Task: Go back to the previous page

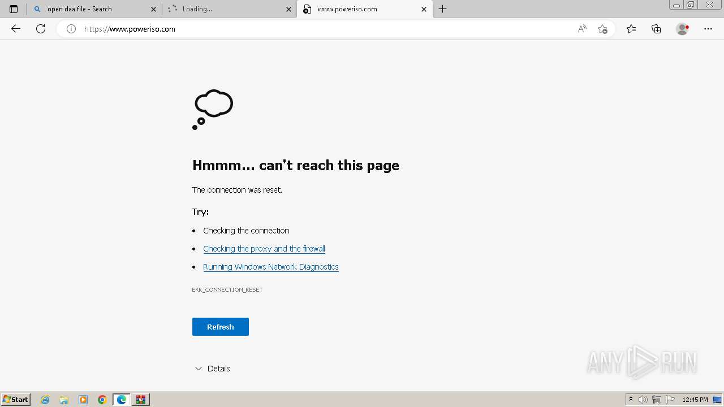Action: click(x=16, y=29)
